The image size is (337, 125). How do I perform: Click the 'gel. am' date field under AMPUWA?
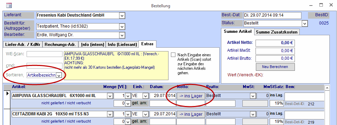[163, 103]
